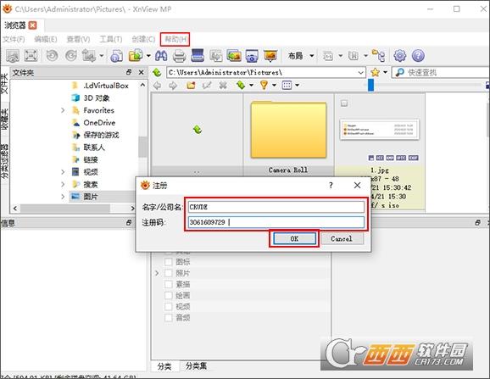Click the delete X icon in browser toolbar
This screenshot has height=379, width=490.
tap(223, 85)
